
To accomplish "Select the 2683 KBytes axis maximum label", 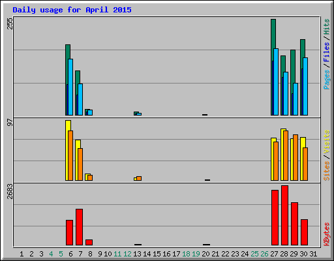I will [10, 191].
